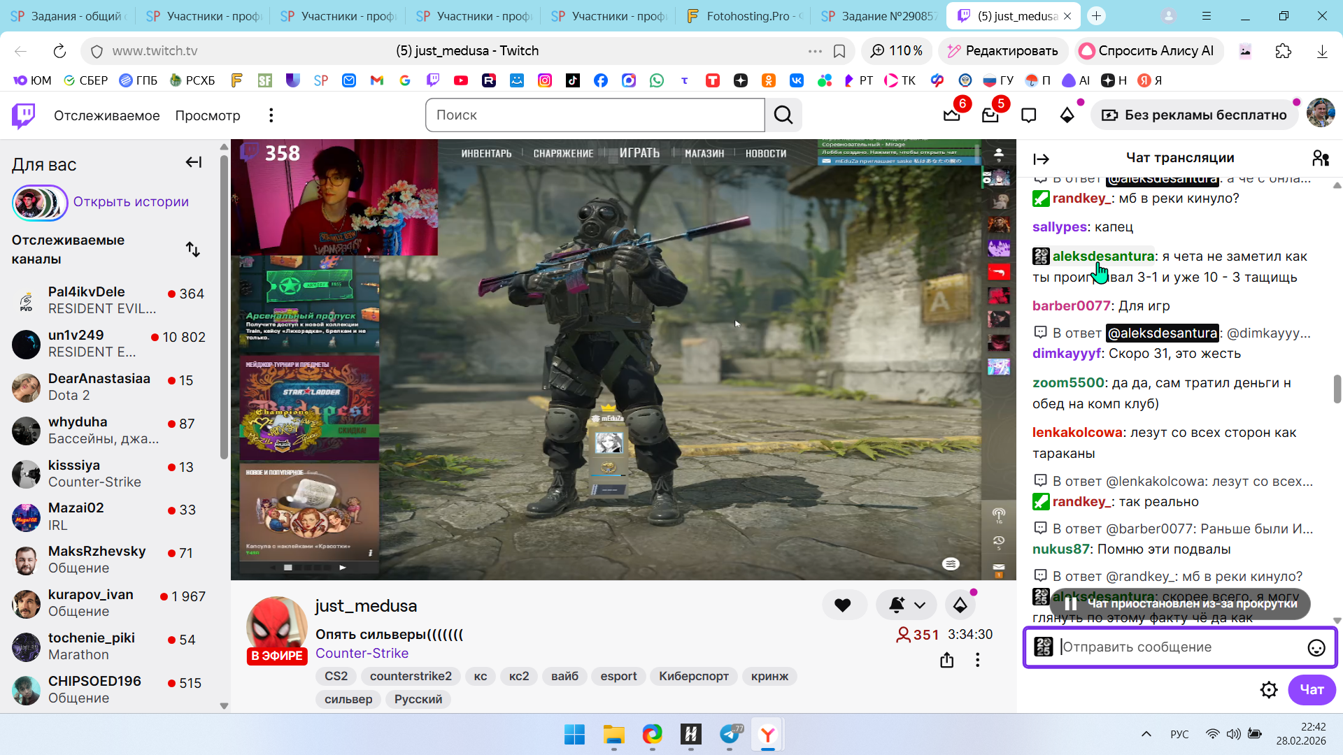Expand notification bell dropdown chevron
The height and width of the screenshot is (755, 1343).
tap(920, 605)
